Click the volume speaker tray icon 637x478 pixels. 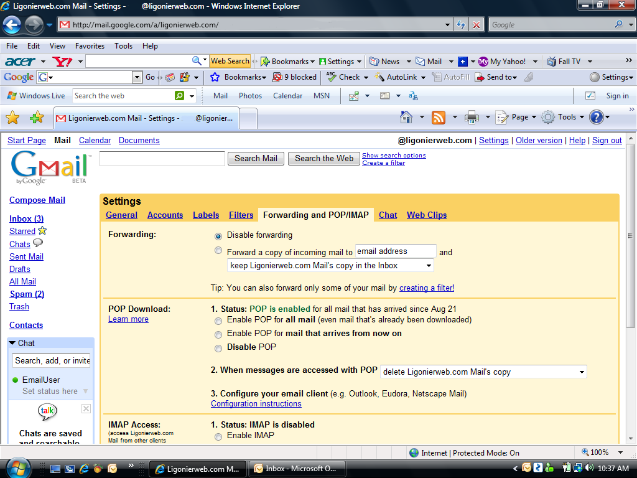tap(588, 468)
